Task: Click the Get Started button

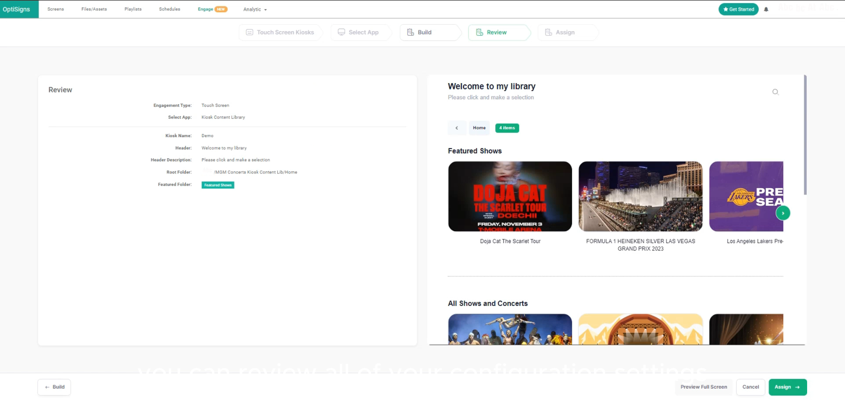Action: (x=738, y=9)
